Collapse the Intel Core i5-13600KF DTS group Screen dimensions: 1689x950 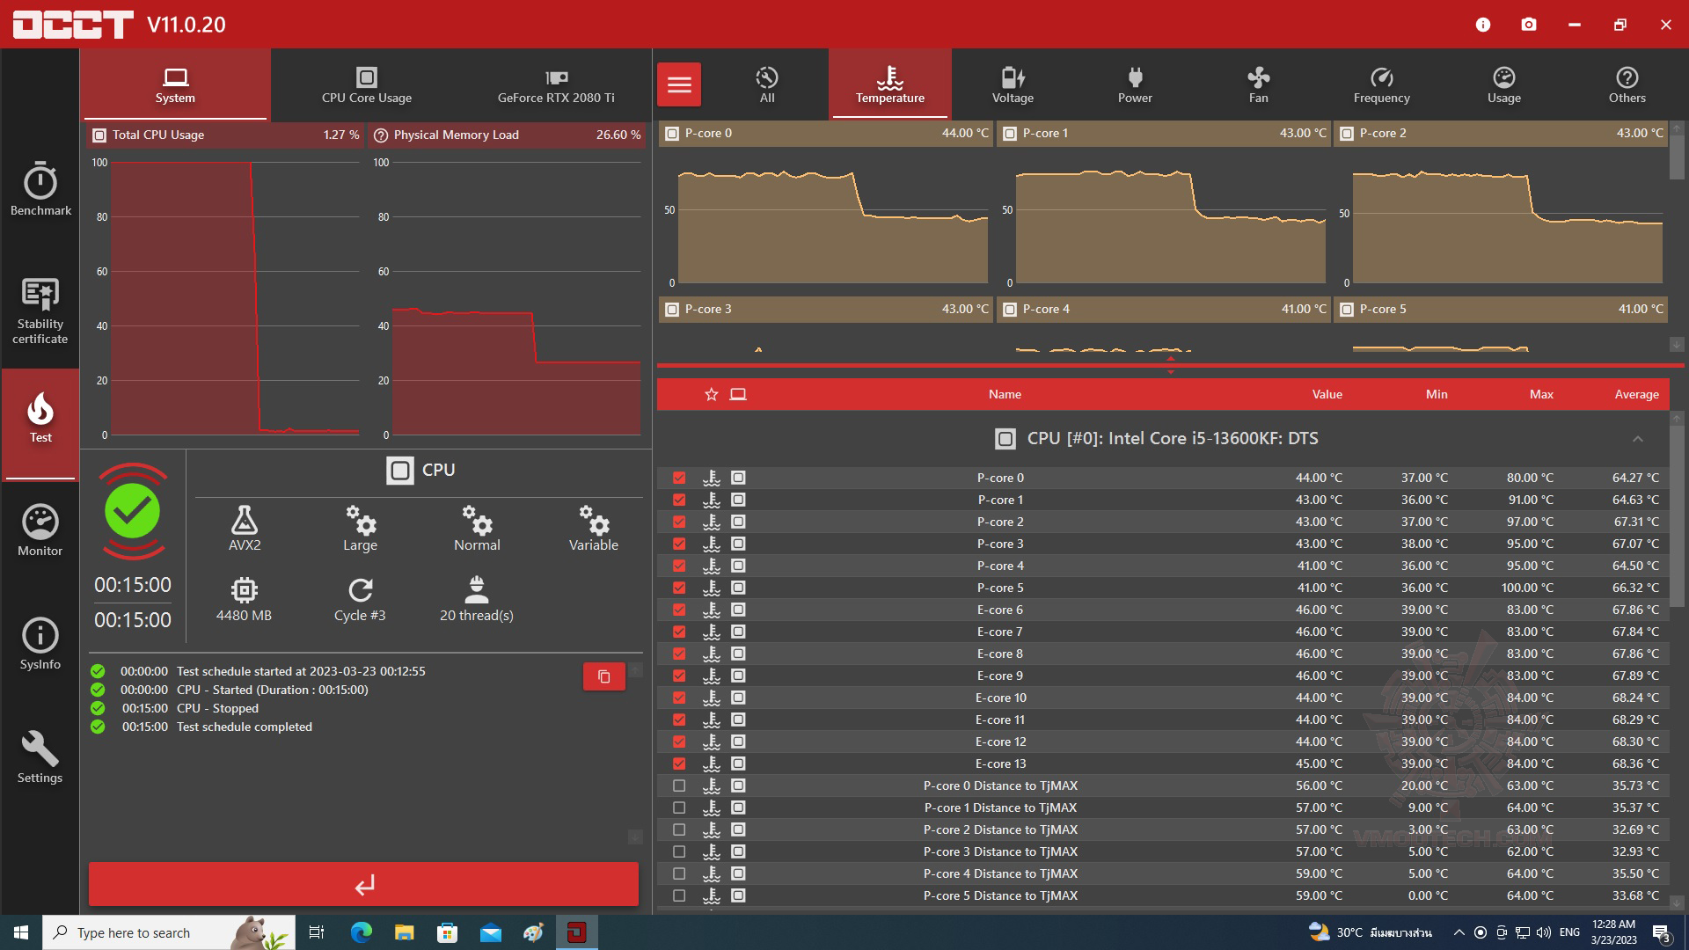[1637, 439]
